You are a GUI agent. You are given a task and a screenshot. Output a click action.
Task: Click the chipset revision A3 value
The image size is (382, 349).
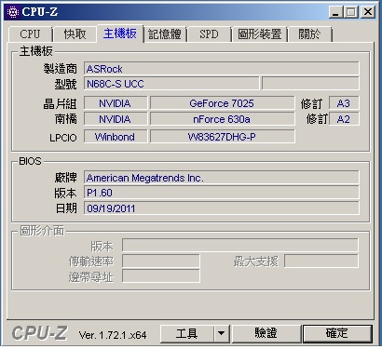(344, 103)
